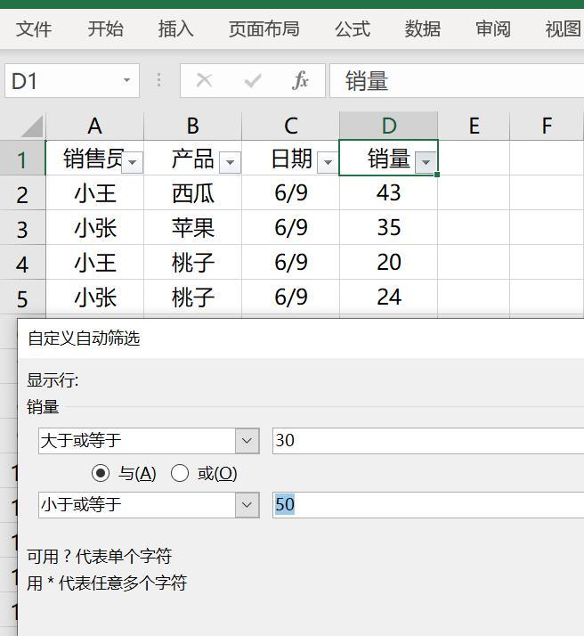Click cell B4 containing 桃子
The height and width of the screenshot is (636, 584).
click(x=193, y=263)
